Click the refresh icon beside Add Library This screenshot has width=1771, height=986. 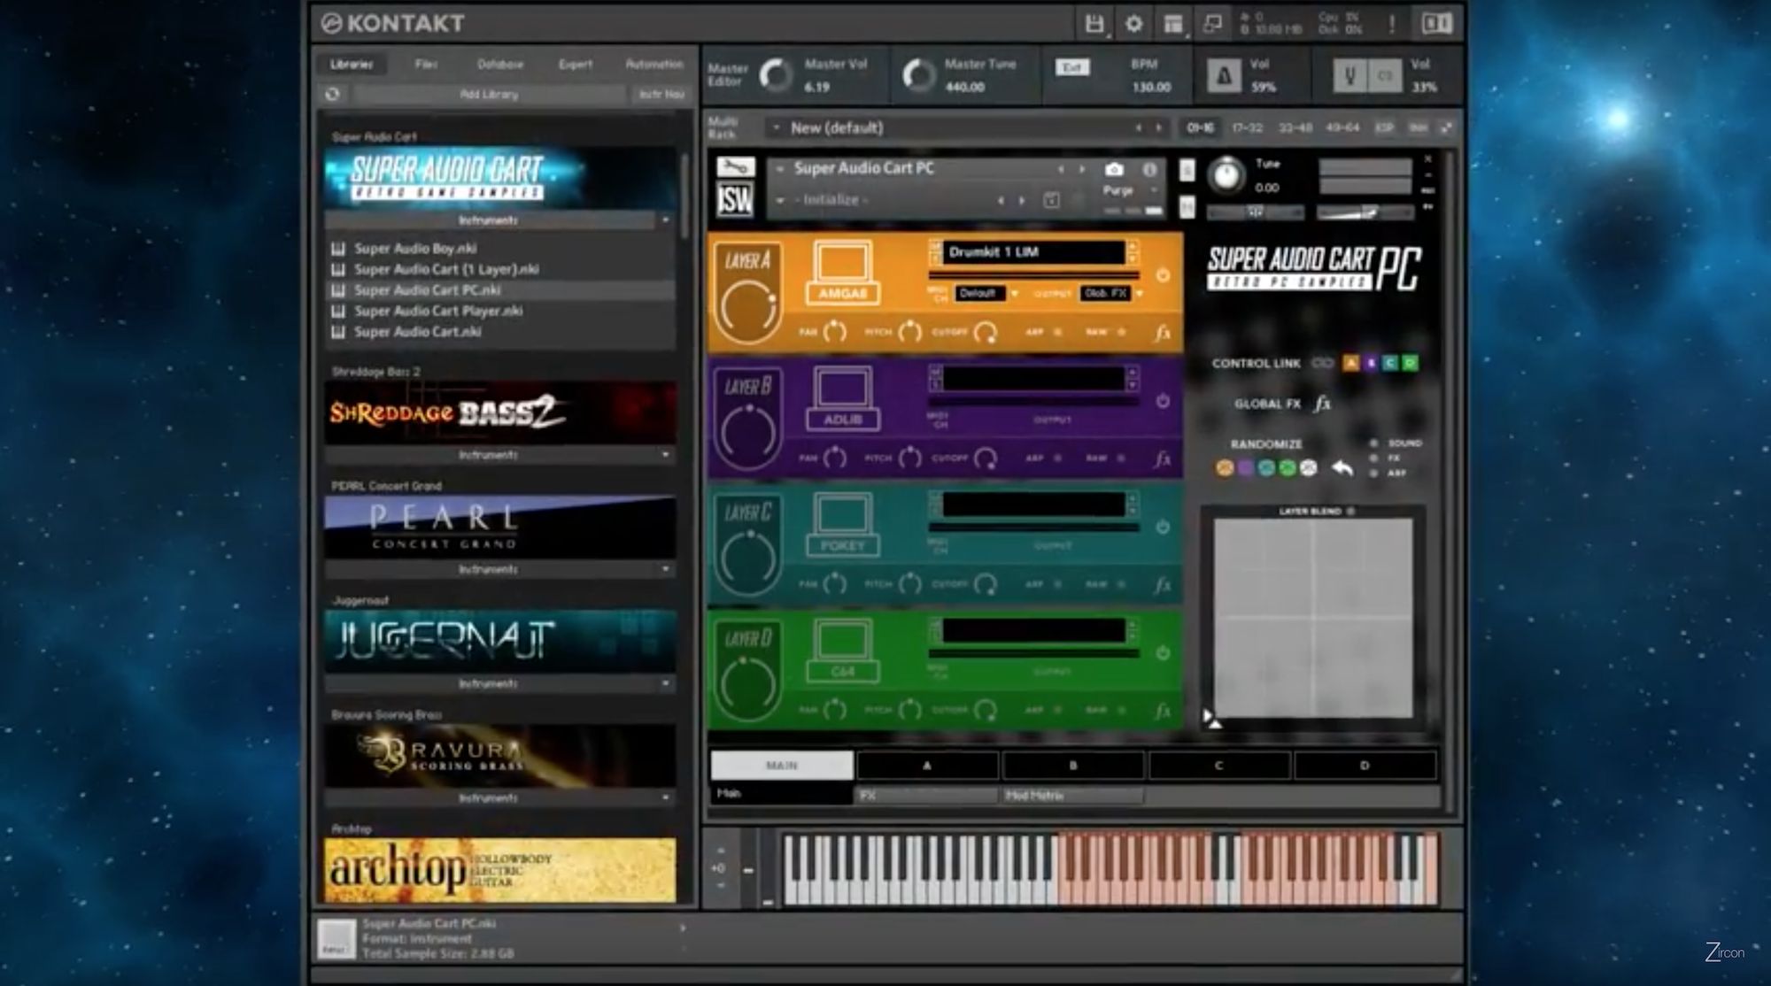tap(333, 94)
